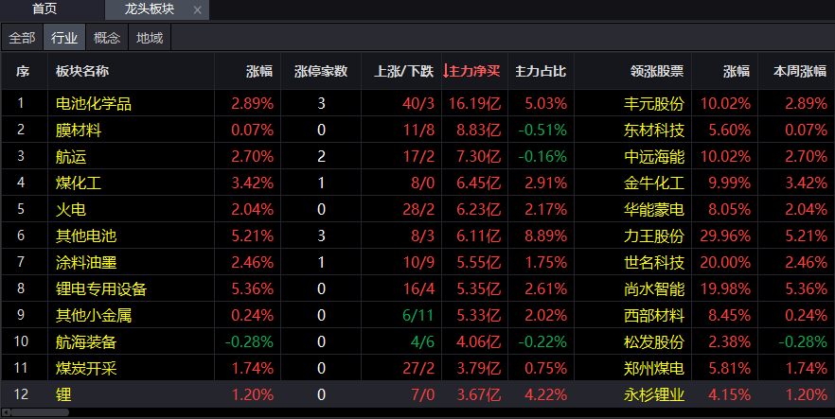This screenshot has height=419, width=835.
Task: Click main-force share -0.51%
Action: 542,130
